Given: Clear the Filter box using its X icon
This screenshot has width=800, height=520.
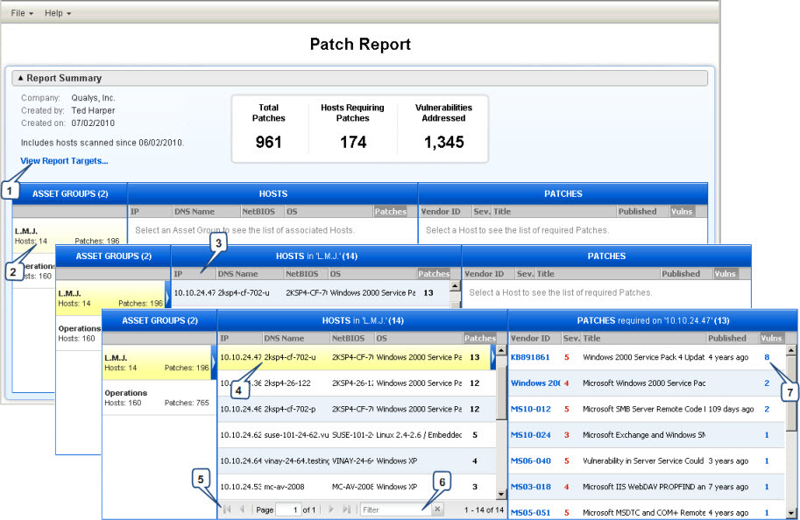Looking at the screenshot, I should click(439, 509).
